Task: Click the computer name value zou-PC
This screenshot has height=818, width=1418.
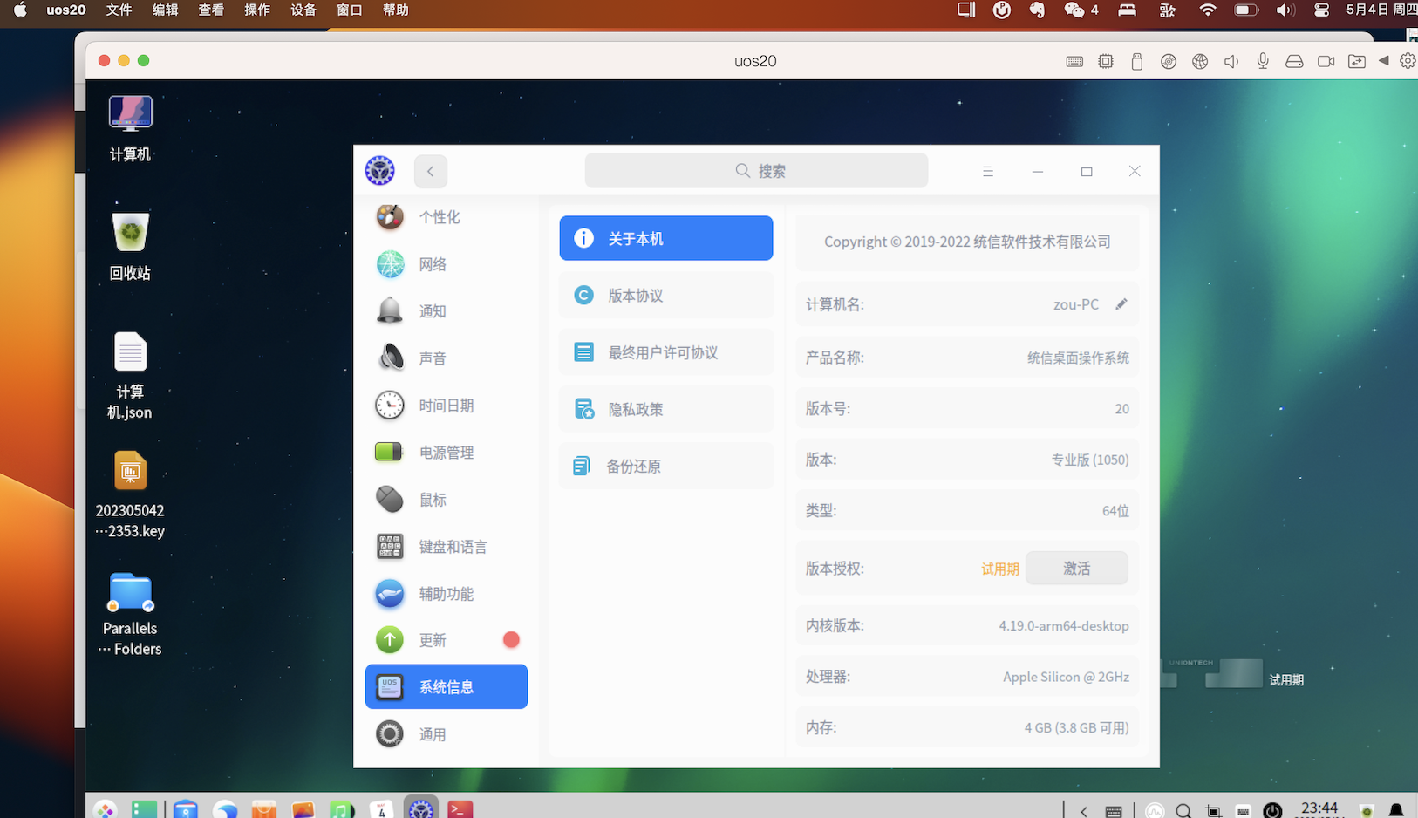Action: click(x=1076, y=304)
